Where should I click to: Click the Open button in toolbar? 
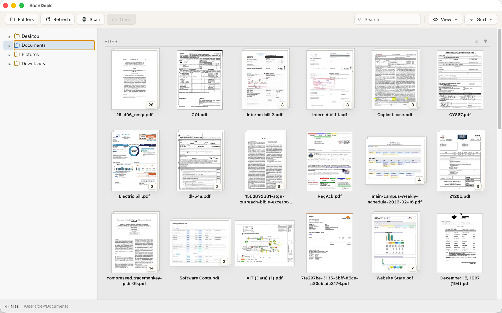121,19
